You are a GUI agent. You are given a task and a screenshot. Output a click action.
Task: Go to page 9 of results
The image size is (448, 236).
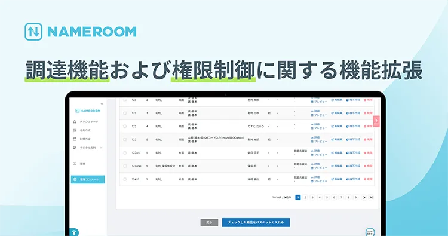356,197
